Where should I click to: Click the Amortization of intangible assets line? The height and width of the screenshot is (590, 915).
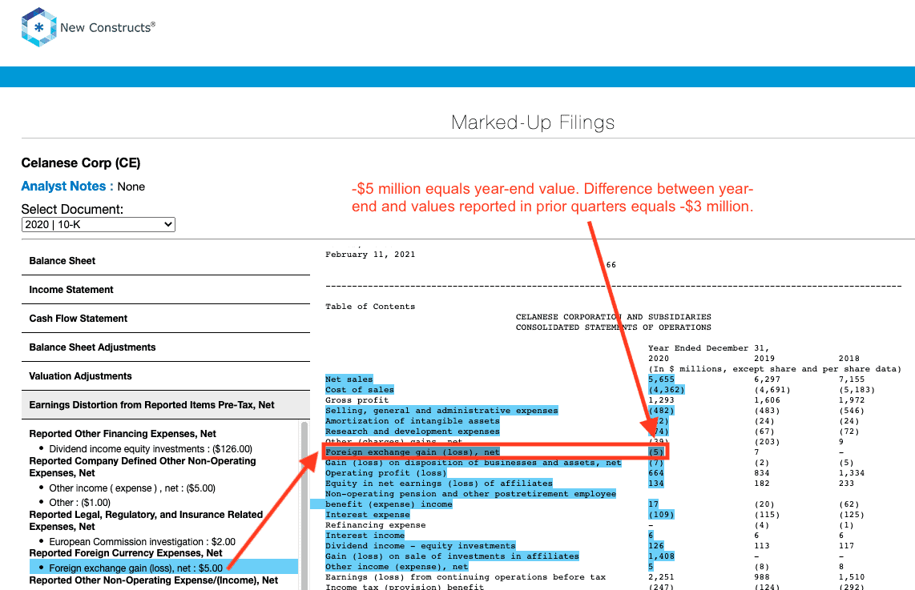coord(413,421)
